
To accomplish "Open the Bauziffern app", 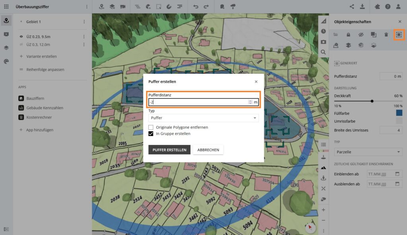I will 35,98.
